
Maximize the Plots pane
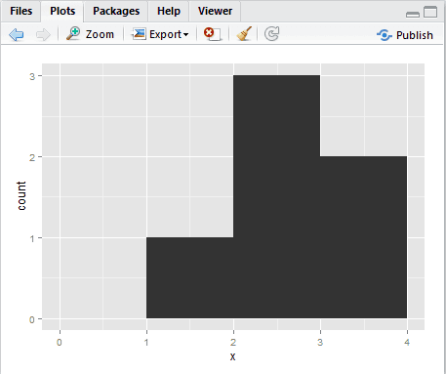click(x=430, y=12)
